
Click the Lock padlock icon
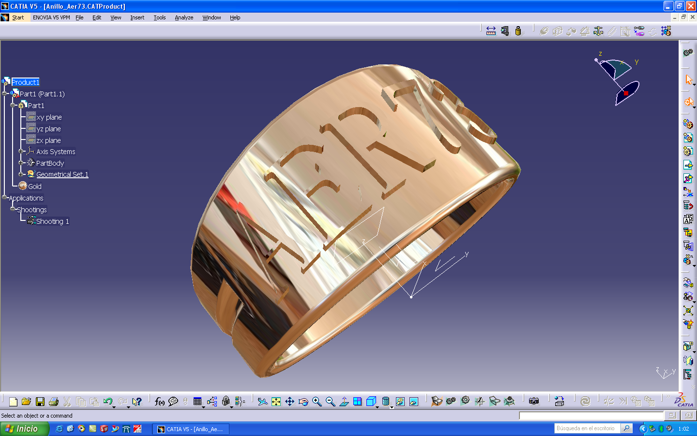coord(226,401)
